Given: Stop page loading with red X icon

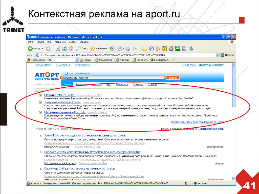Looking at the screenshot, I should click(58, 48).
